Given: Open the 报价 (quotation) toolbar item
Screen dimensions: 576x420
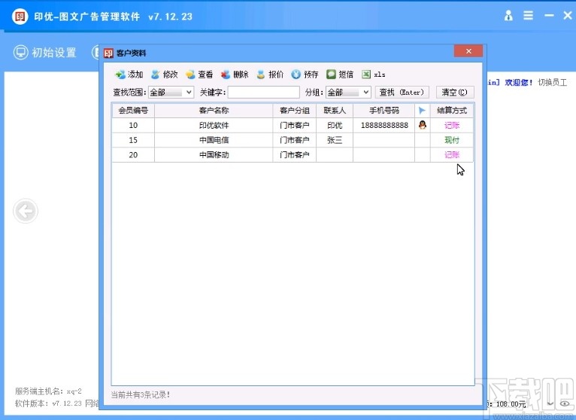Looking at the screenshot, I should click(x=270, y=75).
